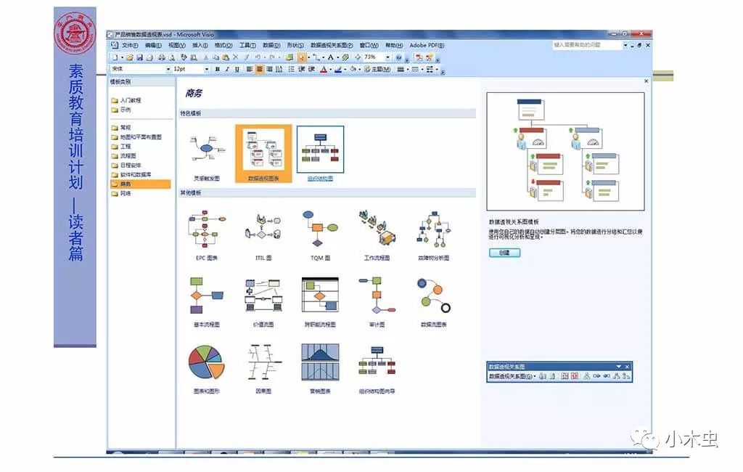The image size is (743, 472).
Task: Open the line weight dropdown arrow
Action: point(408,69)
